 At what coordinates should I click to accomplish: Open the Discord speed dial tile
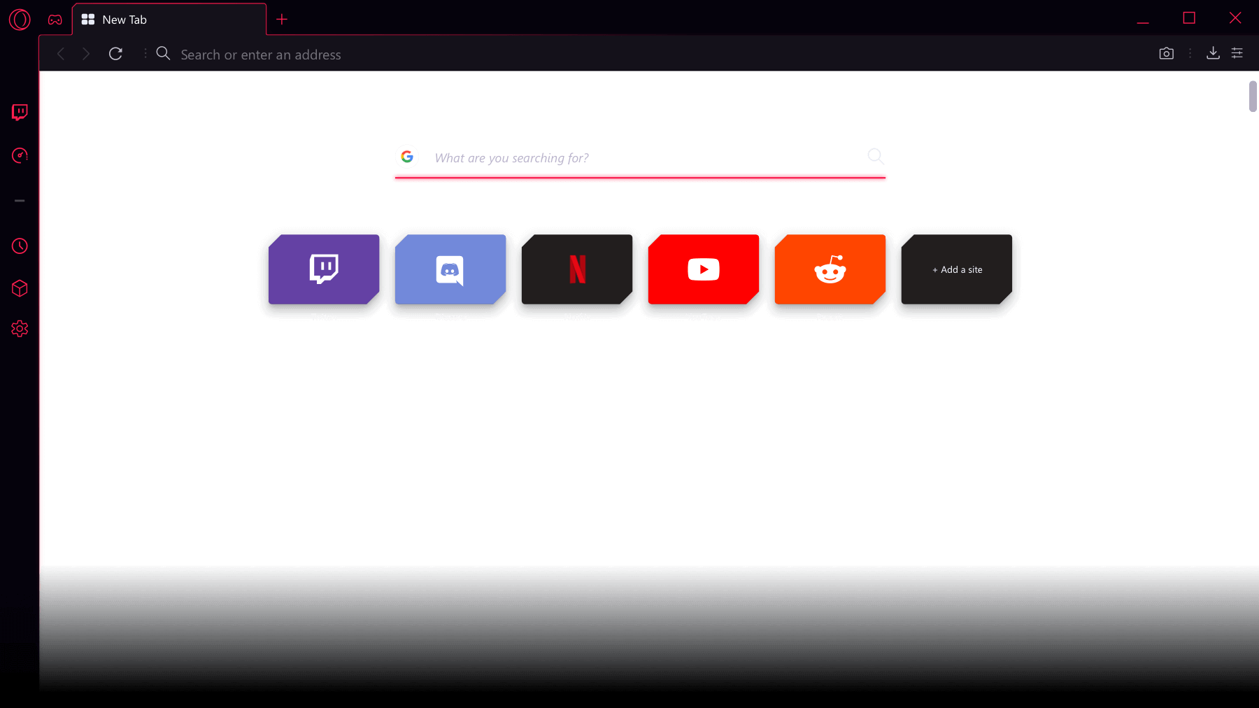click(x=450, y=269)
